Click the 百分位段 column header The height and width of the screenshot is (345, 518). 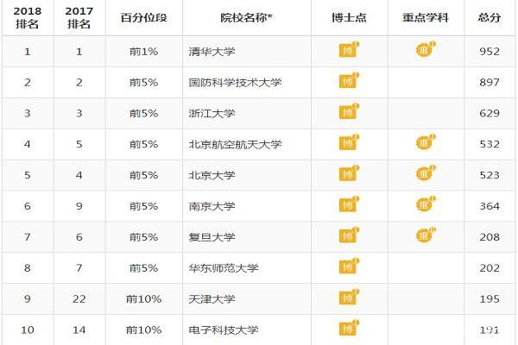[x=143, y=17]
